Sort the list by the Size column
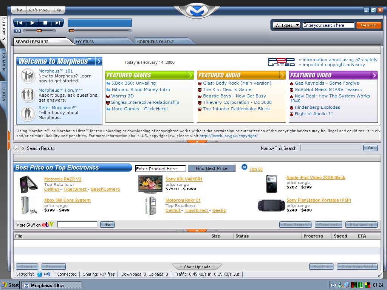Viewport: 387px width, 290px height. 221,236
